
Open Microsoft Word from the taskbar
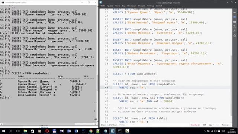point(76,131)
